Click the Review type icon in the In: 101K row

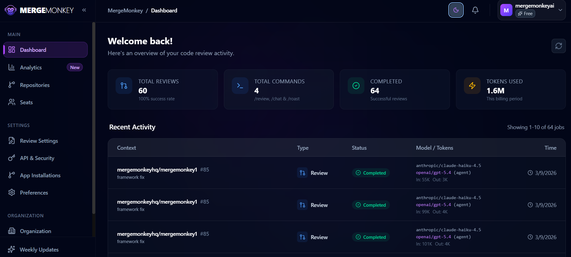click(x=302, y=237)
